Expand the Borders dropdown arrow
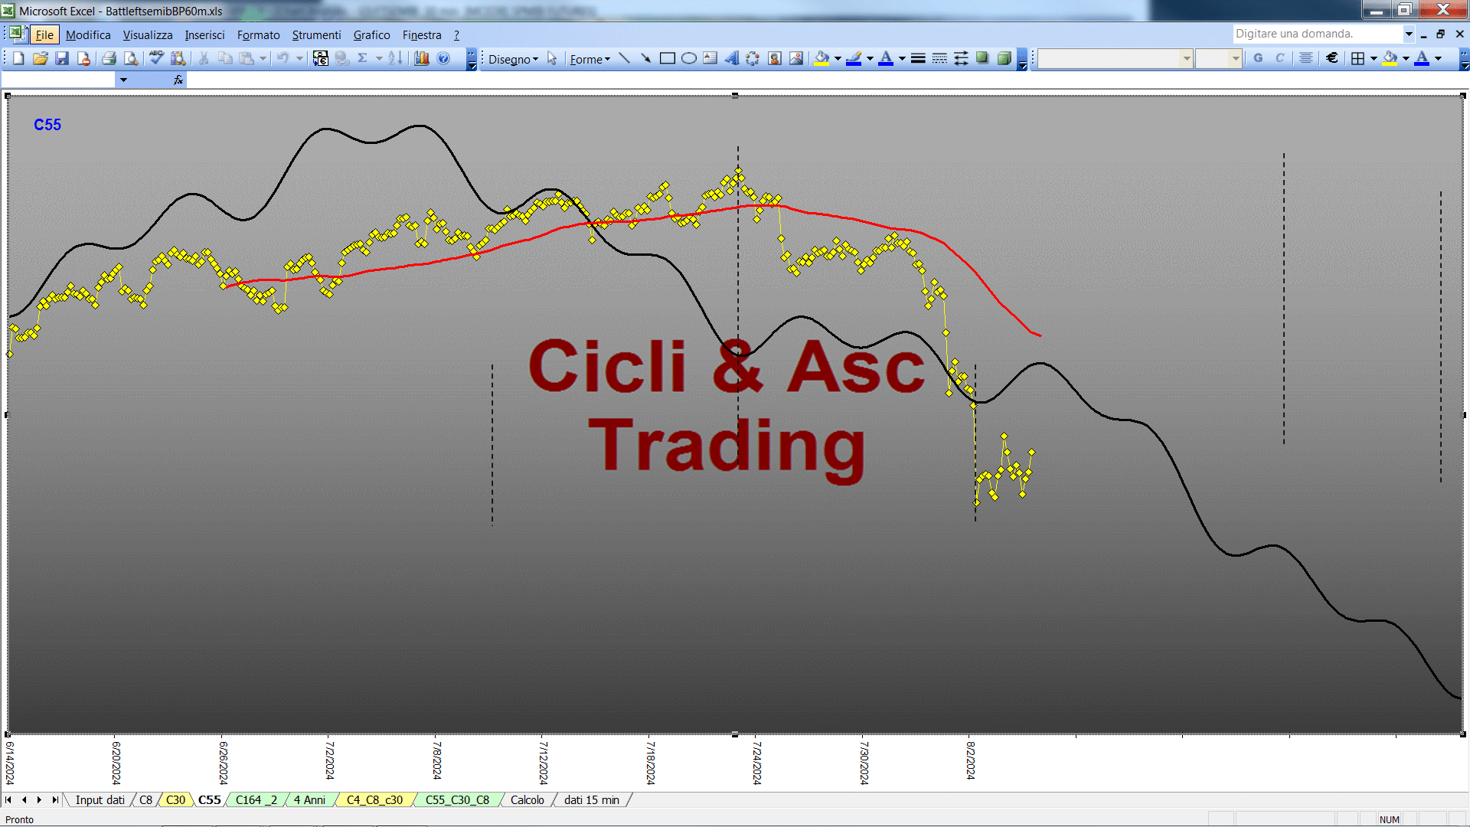The width and height of the screenshot is (1470, 827). (1374, 58)
